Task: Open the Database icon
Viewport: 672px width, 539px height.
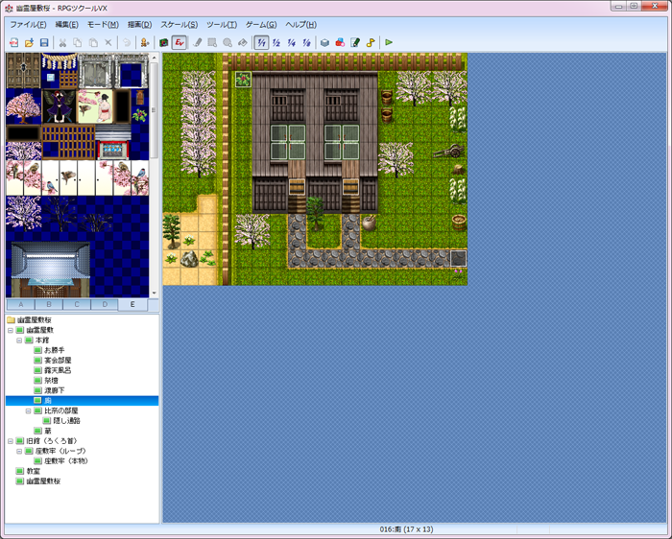Action: pos(324,42)
